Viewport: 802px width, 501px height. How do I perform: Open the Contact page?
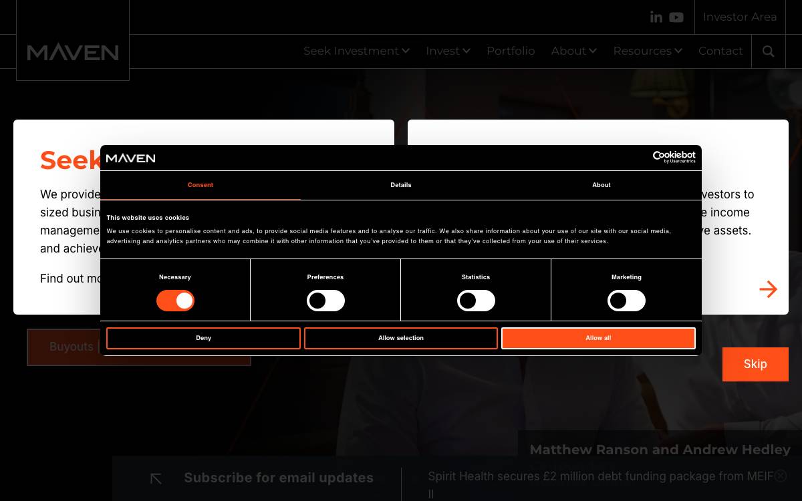[720, 51]
